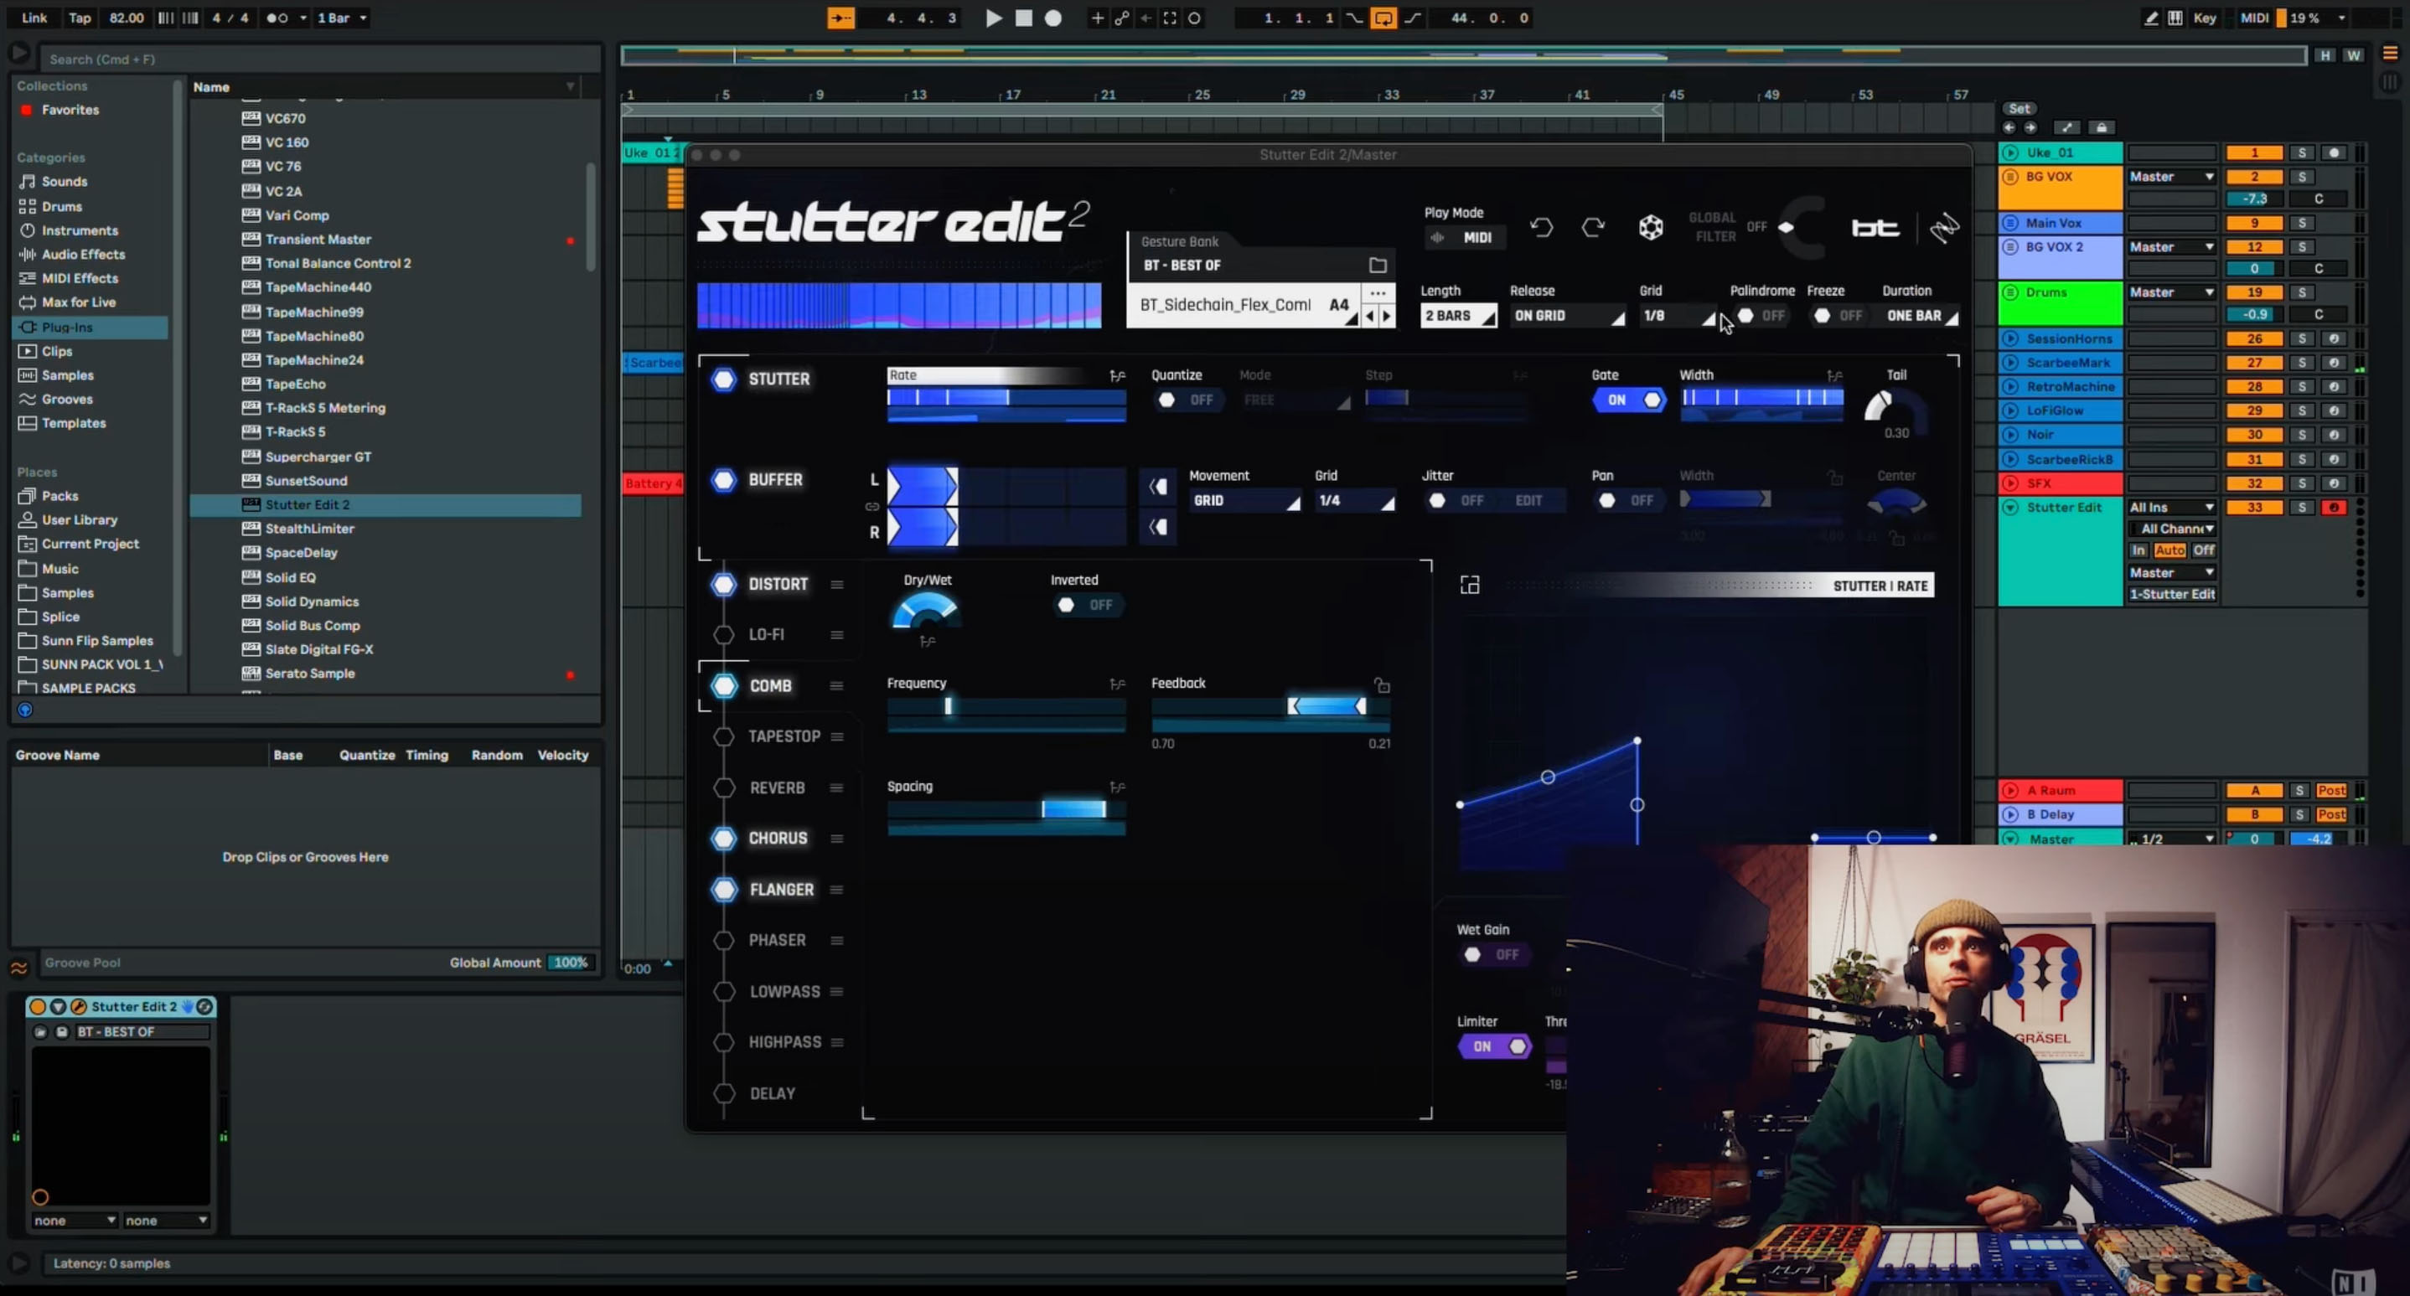This screenshot has width=2410, height=1296.
Task: Toggle the Palindrome switch
Action: point(1761,316)
